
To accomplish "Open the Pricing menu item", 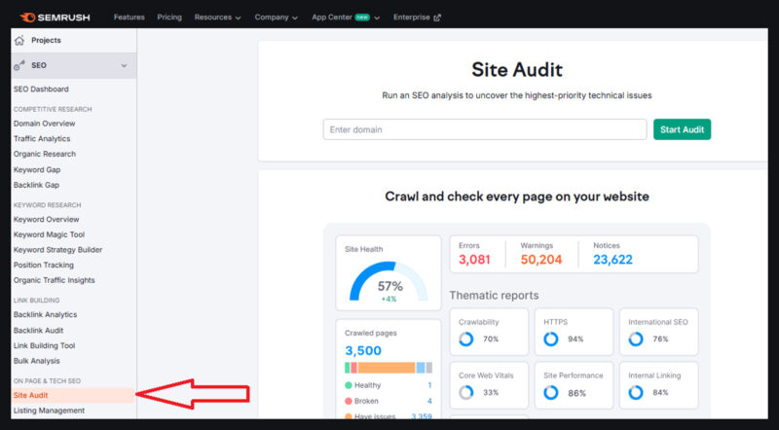I will click(169, 17).
